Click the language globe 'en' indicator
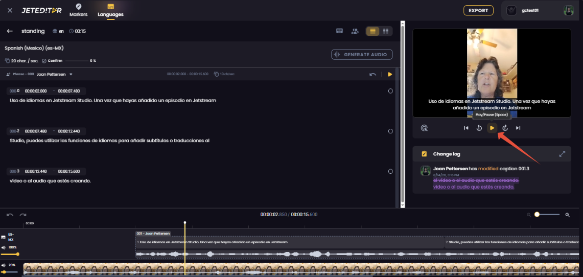Image resolution: width=583 pixels, height=277 pixels. pos(58,31)
